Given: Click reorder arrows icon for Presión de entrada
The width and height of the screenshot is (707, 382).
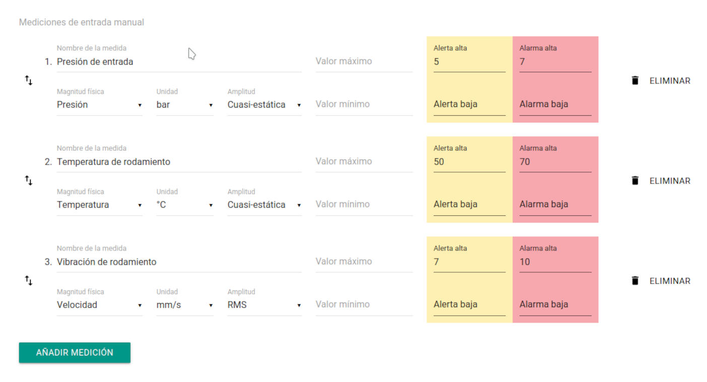Looking at the screenshot, I should point(29,80).
